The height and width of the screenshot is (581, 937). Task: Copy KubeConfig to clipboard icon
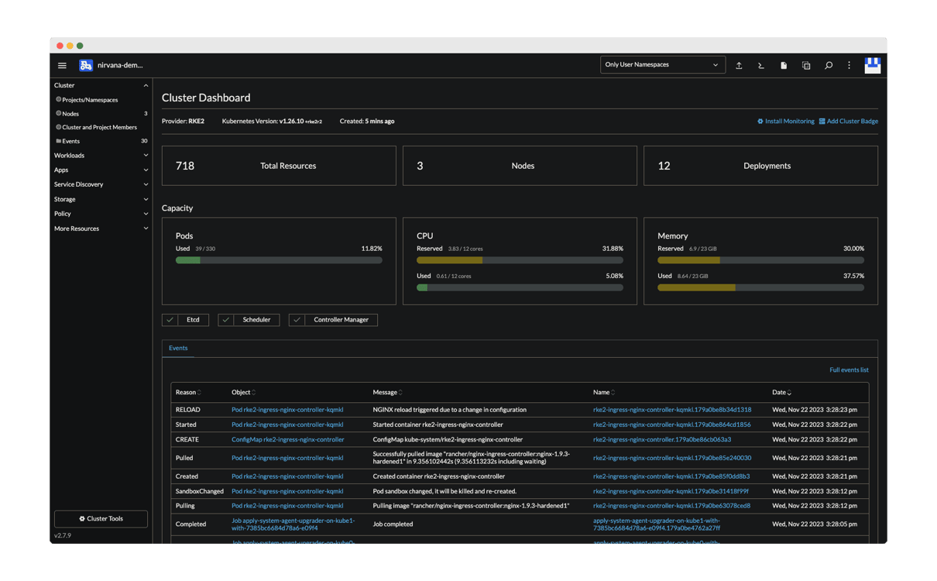click(806, 66)
